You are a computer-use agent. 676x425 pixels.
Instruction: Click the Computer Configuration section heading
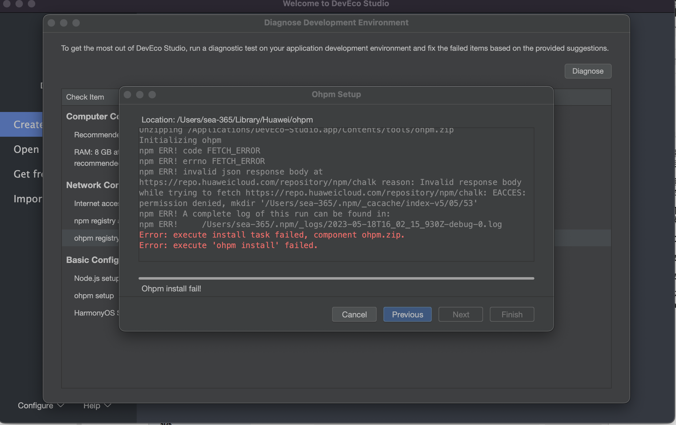(x=92, y=116)
